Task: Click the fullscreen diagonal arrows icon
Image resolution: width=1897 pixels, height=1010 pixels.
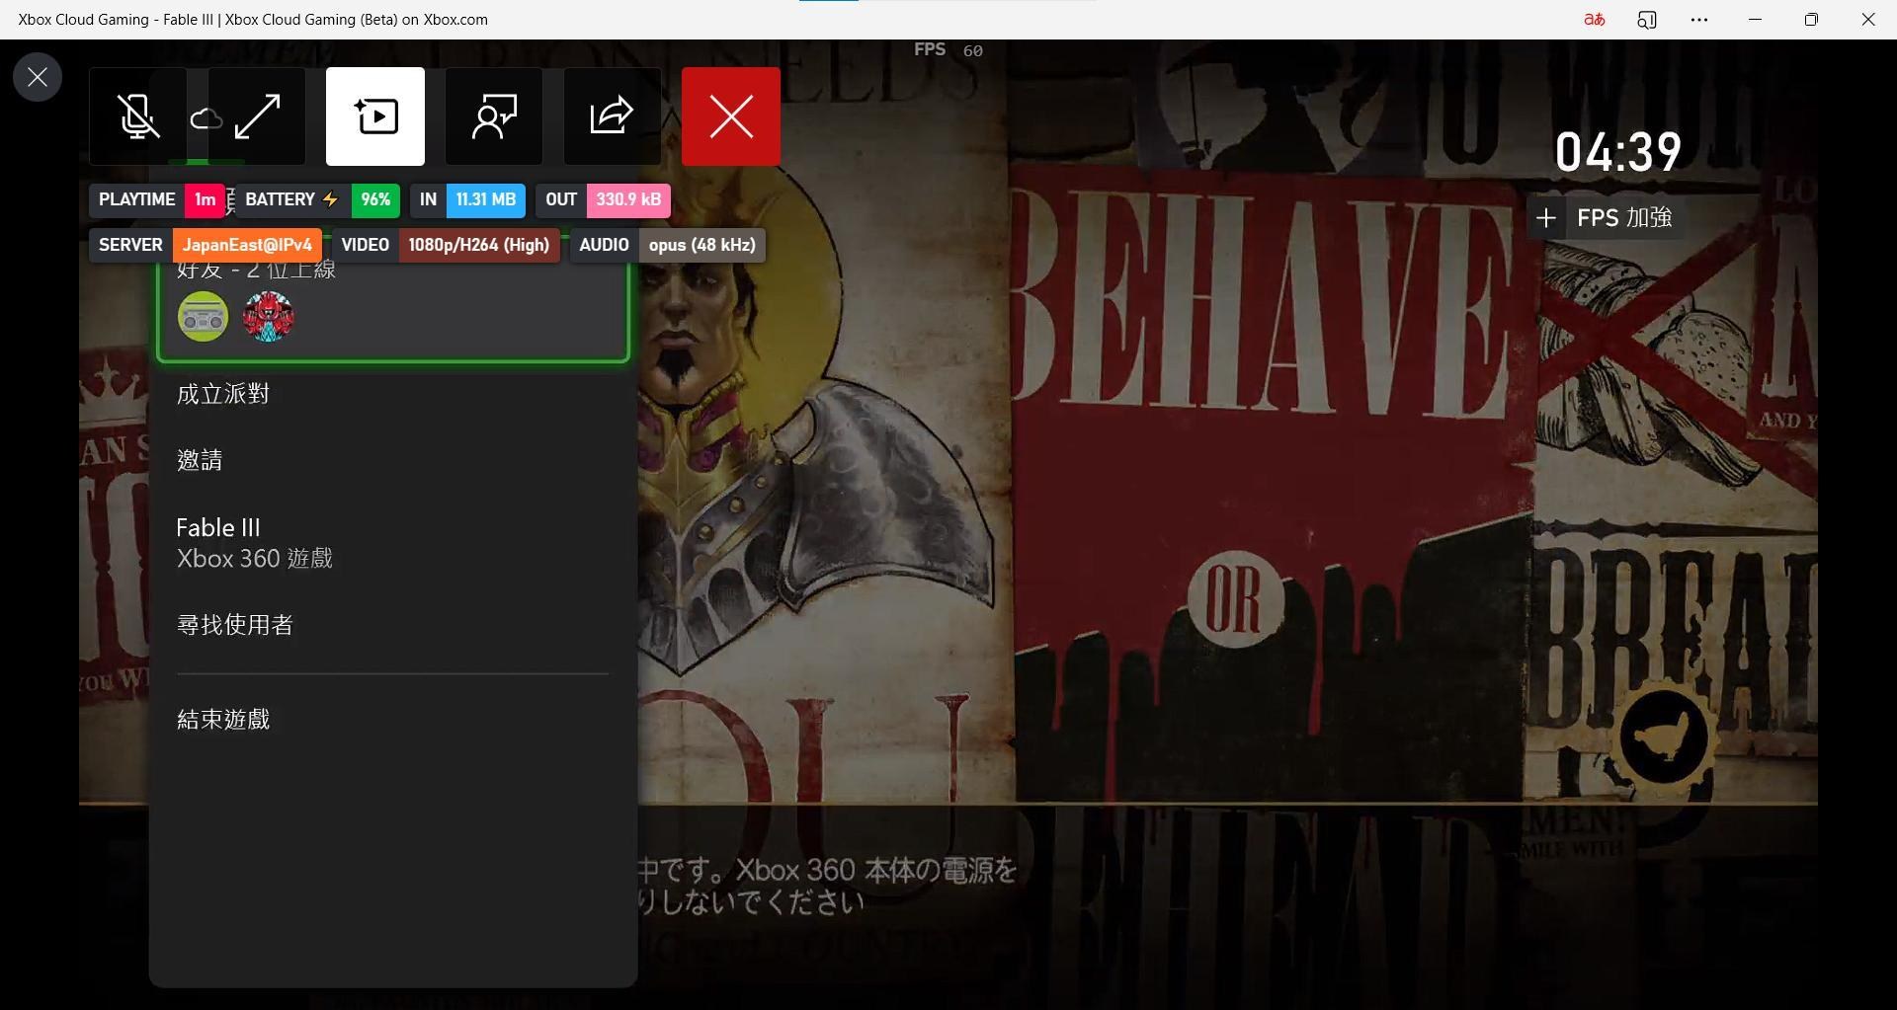Action: (257, 117)
